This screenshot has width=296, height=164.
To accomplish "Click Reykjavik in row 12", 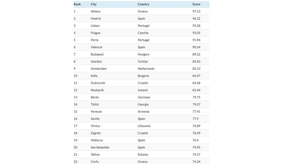I will [x=97, y=90].
